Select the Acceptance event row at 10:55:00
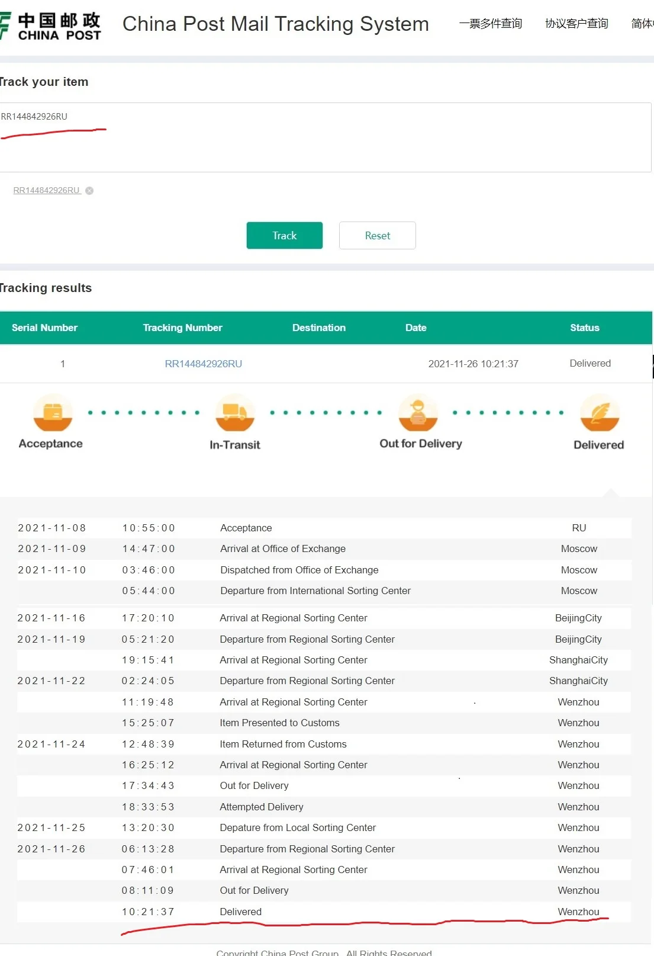Image resolution: width=654 pixels, height=956 pixels. coord(324,528)
